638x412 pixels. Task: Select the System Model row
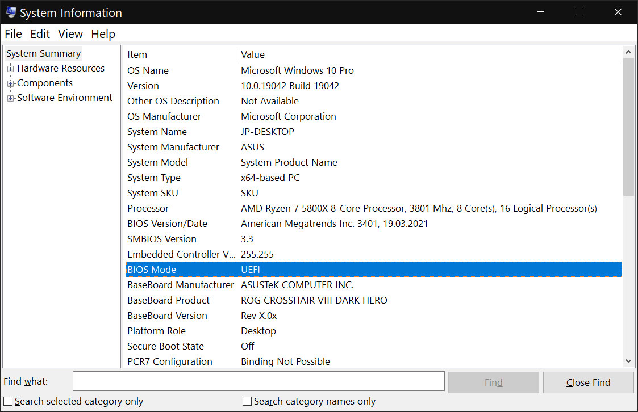coord(374,162)
